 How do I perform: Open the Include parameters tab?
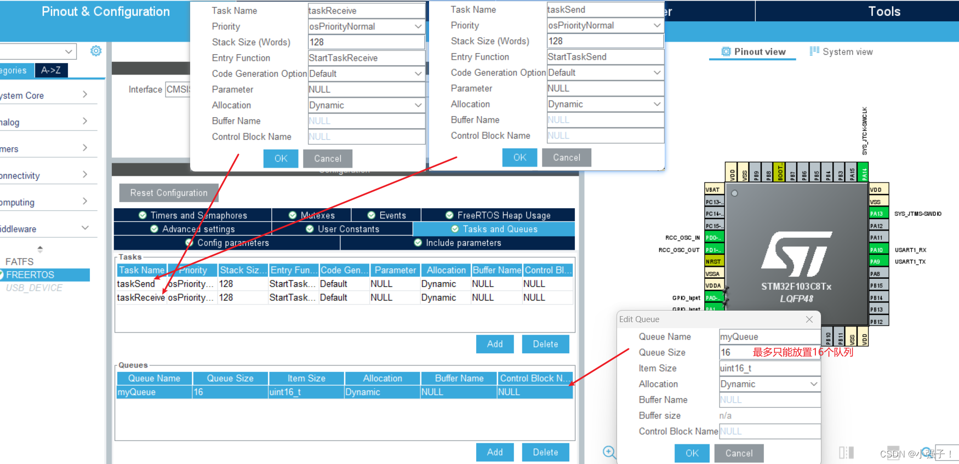pyautogui.click(x=458, y=243)
